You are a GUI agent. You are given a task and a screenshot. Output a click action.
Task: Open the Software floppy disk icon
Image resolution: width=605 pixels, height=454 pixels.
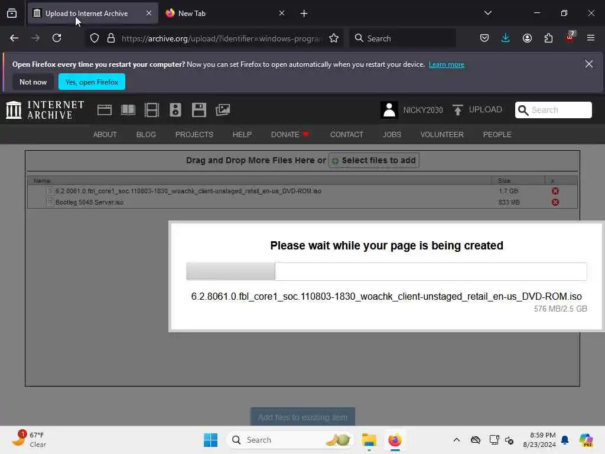199,110
